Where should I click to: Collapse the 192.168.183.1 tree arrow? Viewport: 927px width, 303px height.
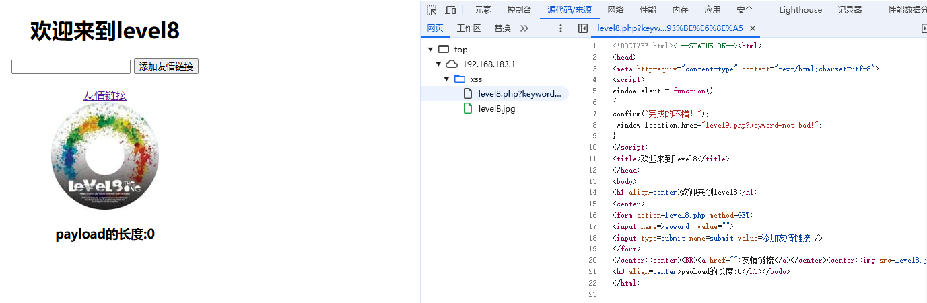coord(438,64)
